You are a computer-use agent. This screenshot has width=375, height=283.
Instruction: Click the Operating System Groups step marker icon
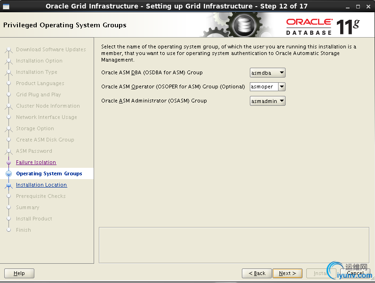pos(8,173)
